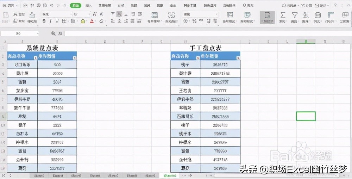This screenshot has height=179, width=352.
Task: Click the fx insert function icon
Action: pos(60,33)
